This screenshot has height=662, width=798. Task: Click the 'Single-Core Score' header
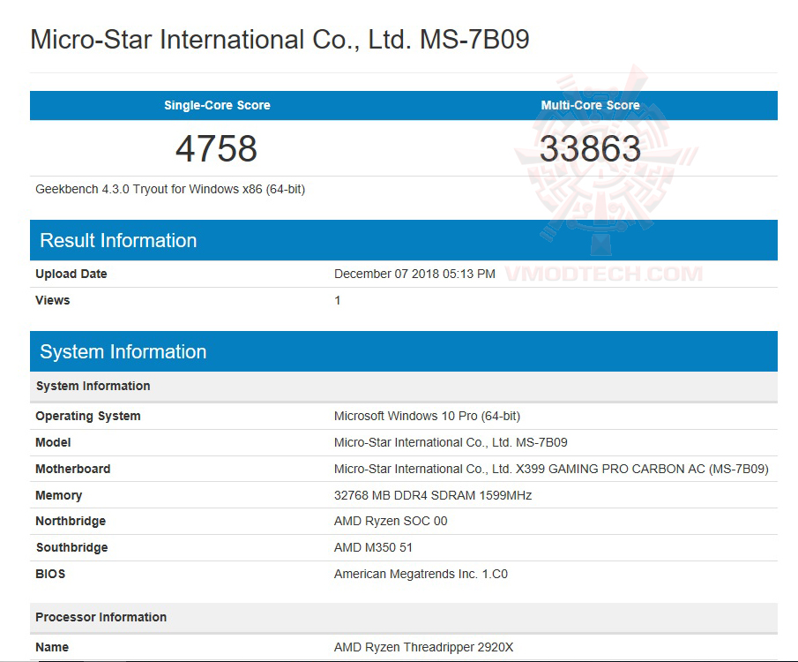point(217,106)
